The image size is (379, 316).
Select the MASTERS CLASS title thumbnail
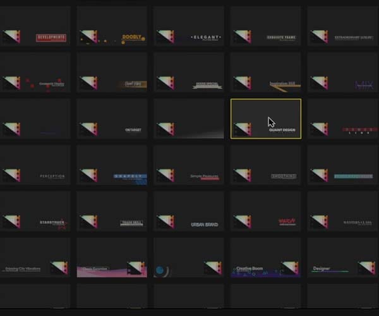click(343, 211)
